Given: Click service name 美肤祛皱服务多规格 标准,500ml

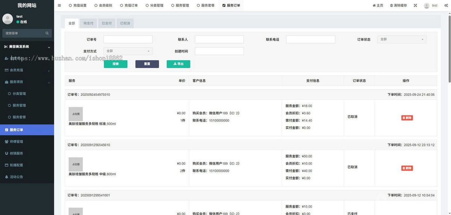Looking at the screenshot, I should click(92, 124).
